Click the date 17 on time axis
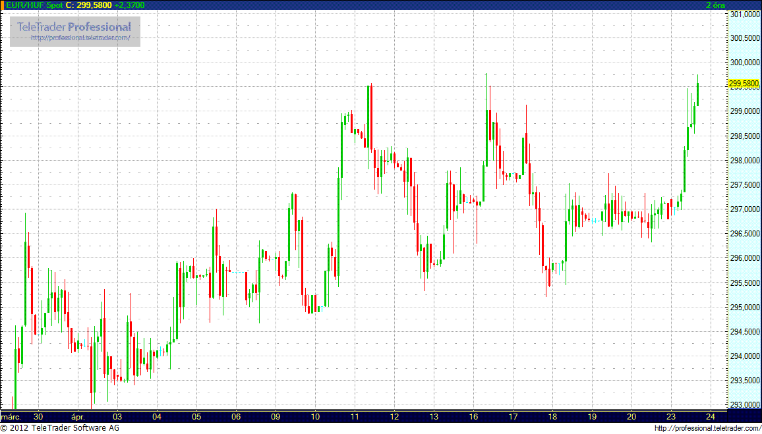The image size is (762, 434). pos(513,416)
